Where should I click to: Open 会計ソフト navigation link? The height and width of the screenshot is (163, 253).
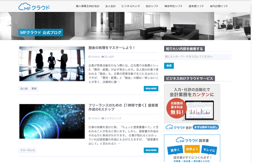[x=152, y=6]
